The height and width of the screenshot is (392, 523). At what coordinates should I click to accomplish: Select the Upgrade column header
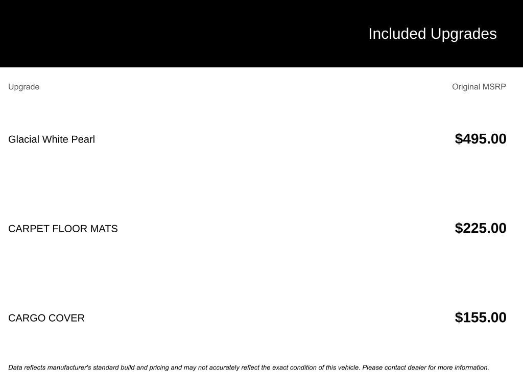(23, 87)
